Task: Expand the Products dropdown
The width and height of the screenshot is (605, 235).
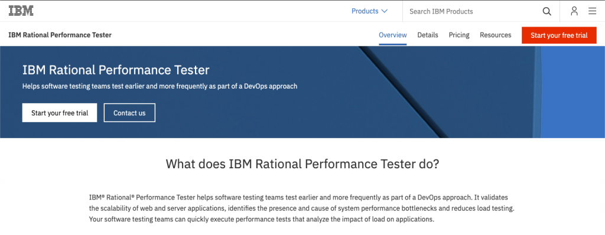Action: (x=369, y=11)
